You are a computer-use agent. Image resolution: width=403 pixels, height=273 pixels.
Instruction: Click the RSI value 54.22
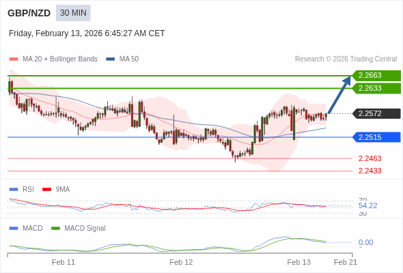coord(367,205)
